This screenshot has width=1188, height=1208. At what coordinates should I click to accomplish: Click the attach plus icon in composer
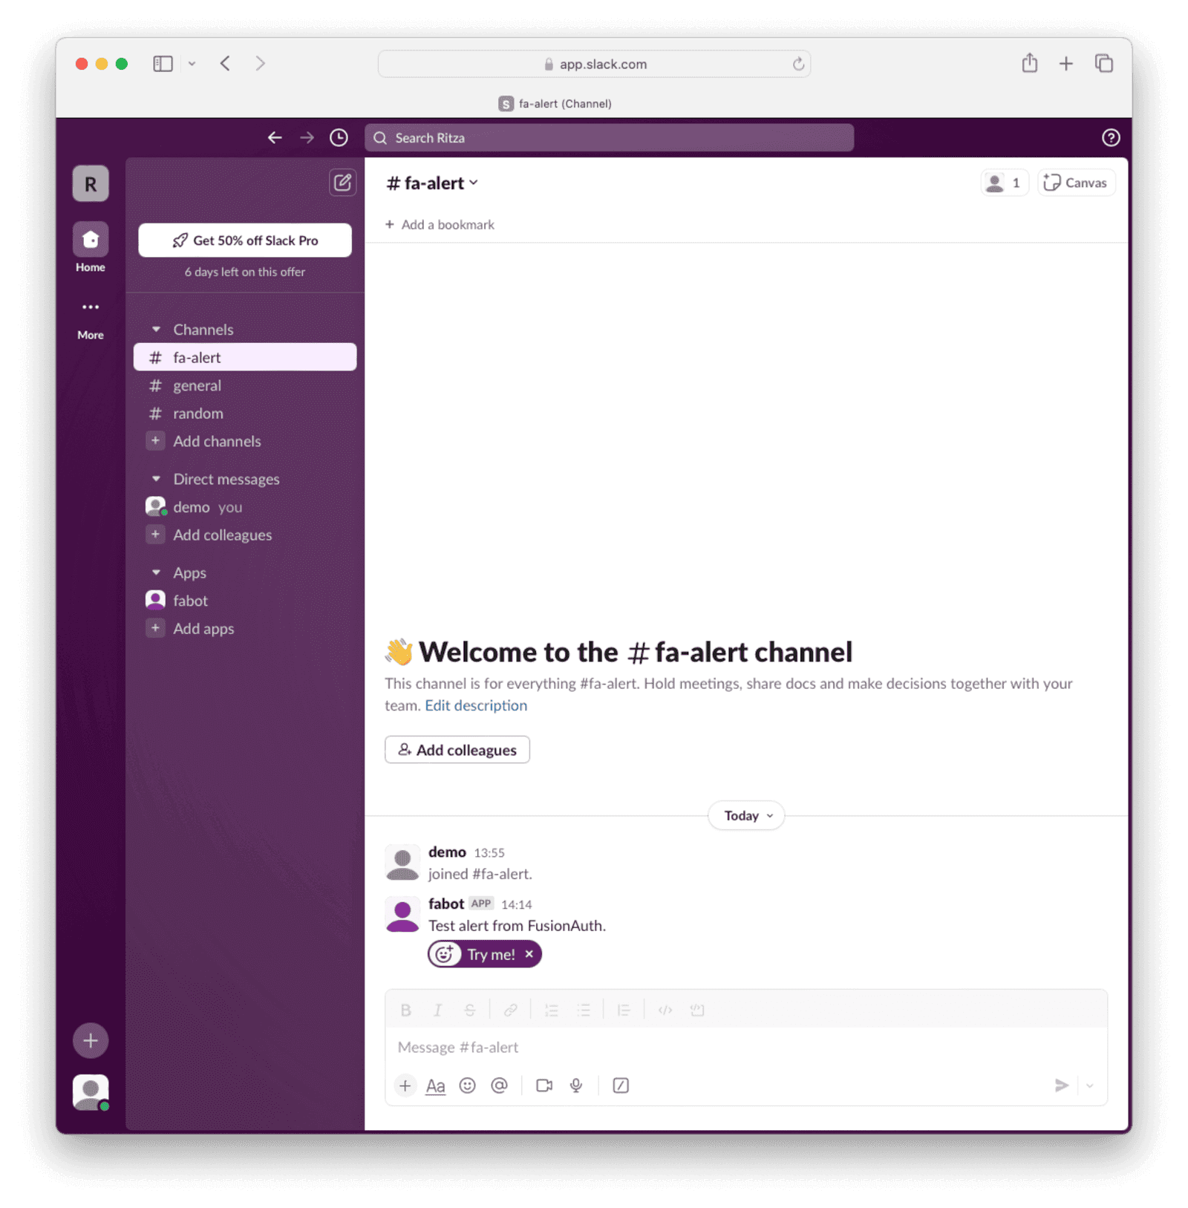pos(405,1085)
